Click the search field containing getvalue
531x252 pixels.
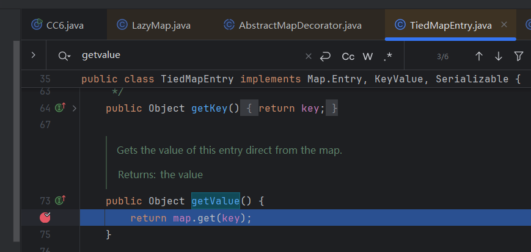click(x=189, y=56)
